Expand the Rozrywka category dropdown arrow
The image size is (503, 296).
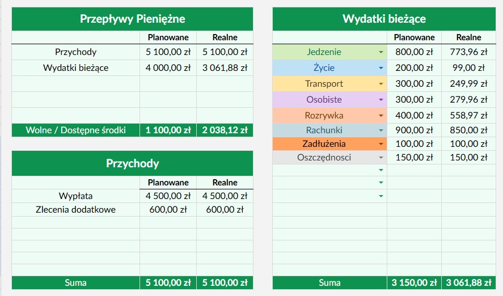pyautogui.click(x=381, y=116)
